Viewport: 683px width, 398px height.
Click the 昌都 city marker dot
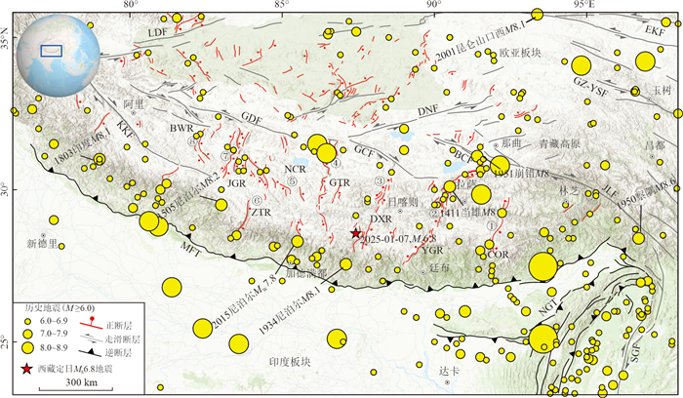(x=652, y=156)
